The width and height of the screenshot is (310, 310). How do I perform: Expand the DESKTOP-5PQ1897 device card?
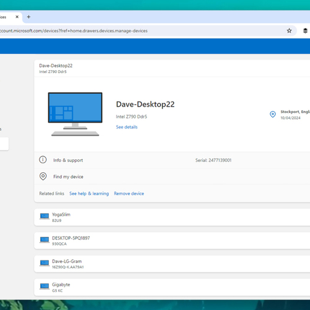172,241
